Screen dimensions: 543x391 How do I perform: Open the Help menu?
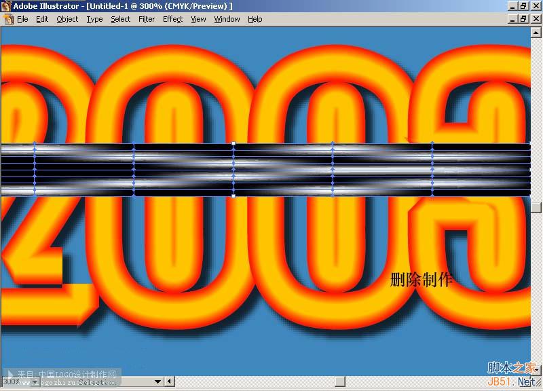pyautogui.click(x=255, y=20)
